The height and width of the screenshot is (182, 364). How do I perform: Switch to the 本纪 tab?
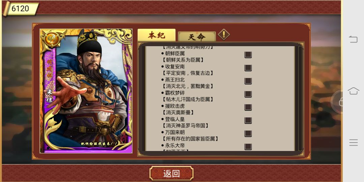(156, 35)
